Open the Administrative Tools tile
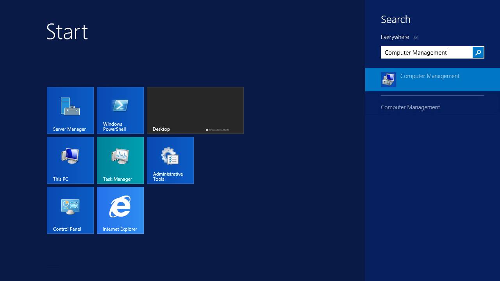The image size is (500, 281). coord(170,160)
